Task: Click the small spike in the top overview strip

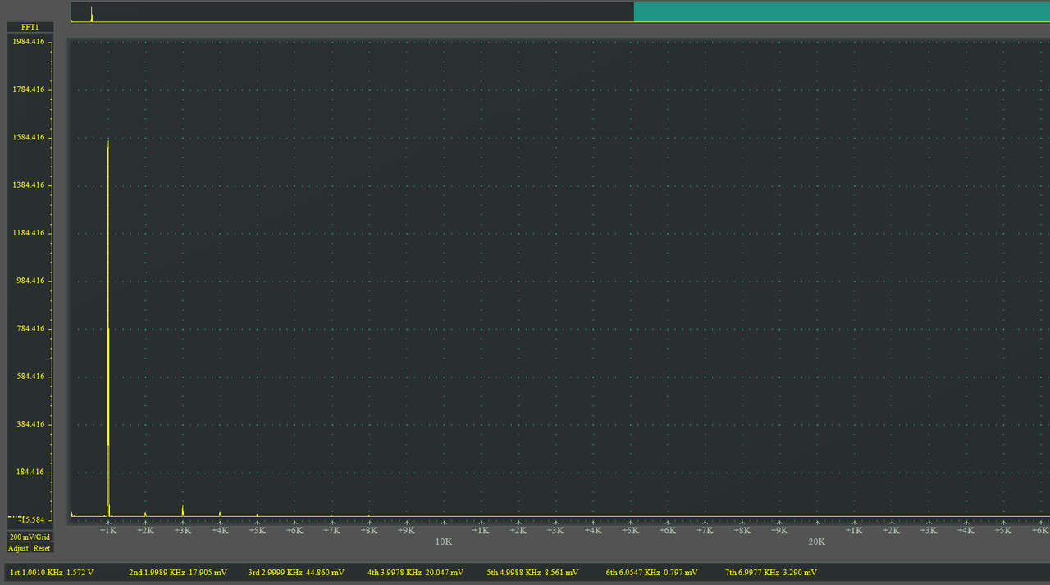Action: tap(91, 13)
